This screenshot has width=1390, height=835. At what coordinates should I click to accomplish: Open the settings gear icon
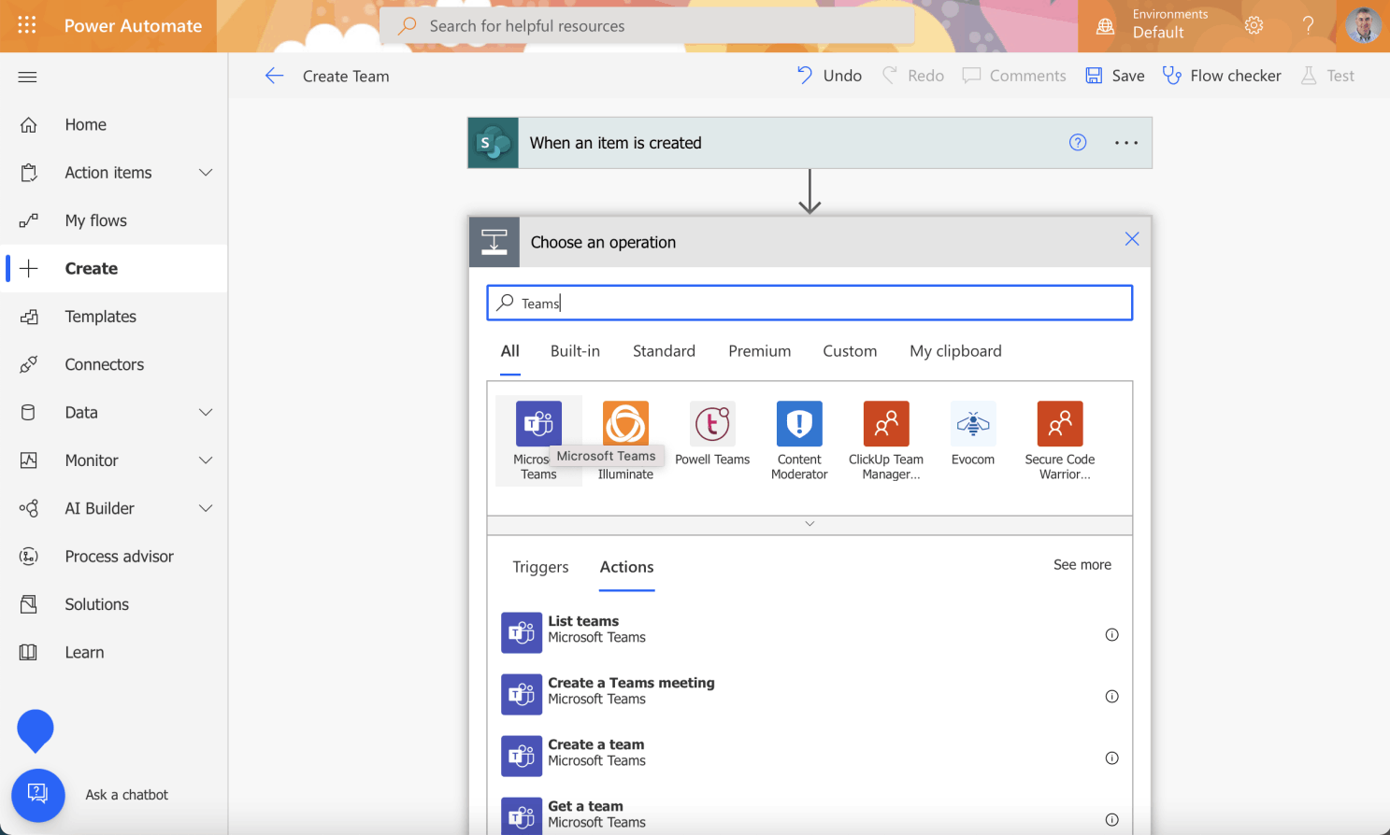(x=1254, y=25)
